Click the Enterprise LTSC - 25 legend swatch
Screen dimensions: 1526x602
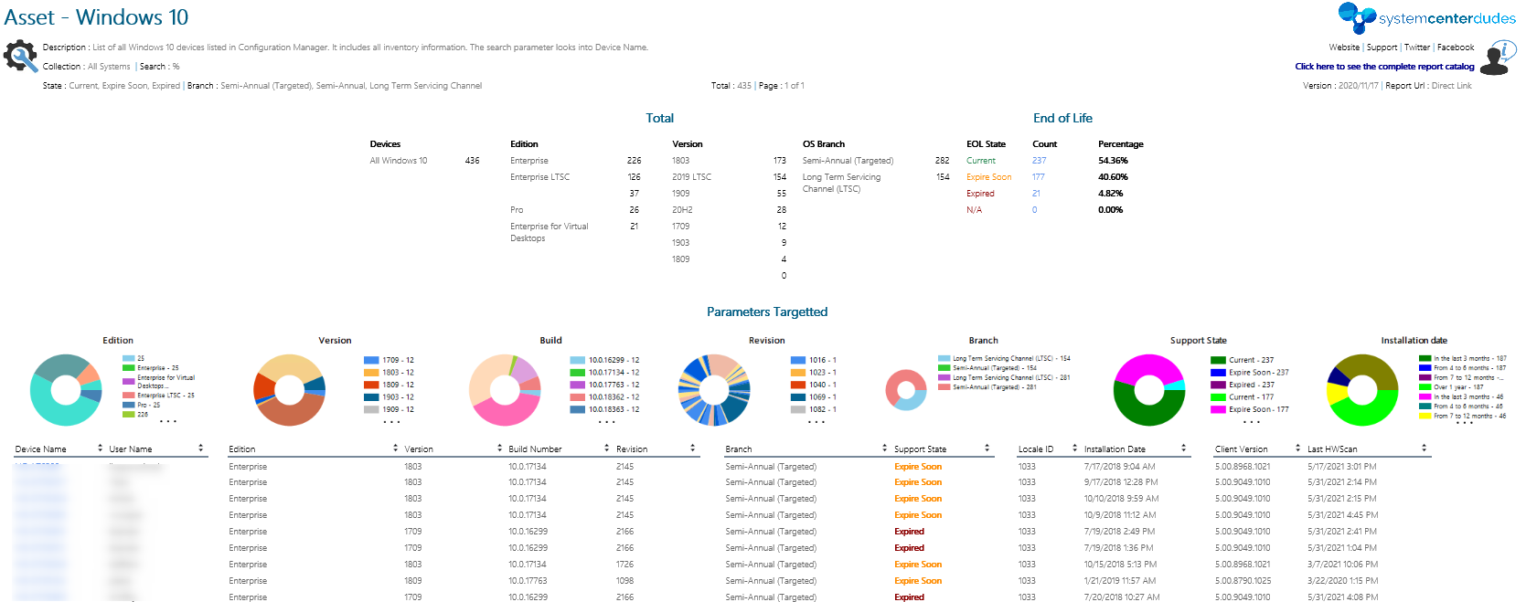click(129, 396)
